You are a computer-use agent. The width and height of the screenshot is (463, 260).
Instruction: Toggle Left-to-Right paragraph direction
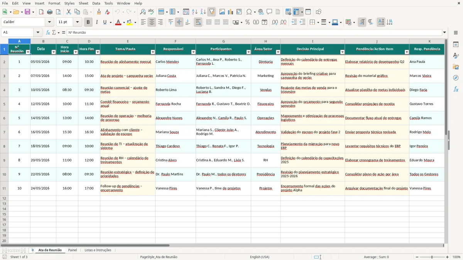[x=362, y=22]
